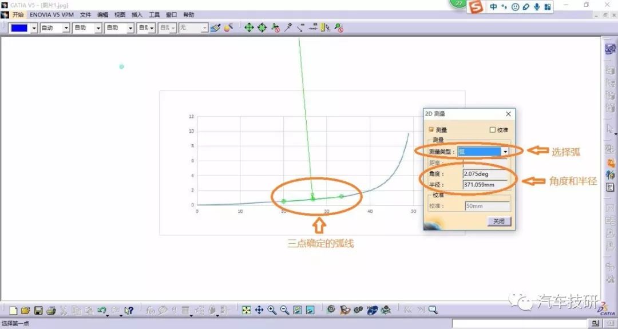Click the Sogou microphone voice input

[536, 7]
